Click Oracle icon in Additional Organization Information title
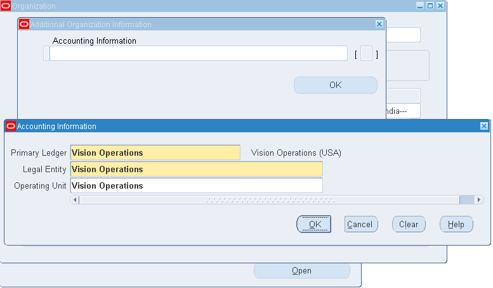This screenshot has height=288, width=493. 24,25
